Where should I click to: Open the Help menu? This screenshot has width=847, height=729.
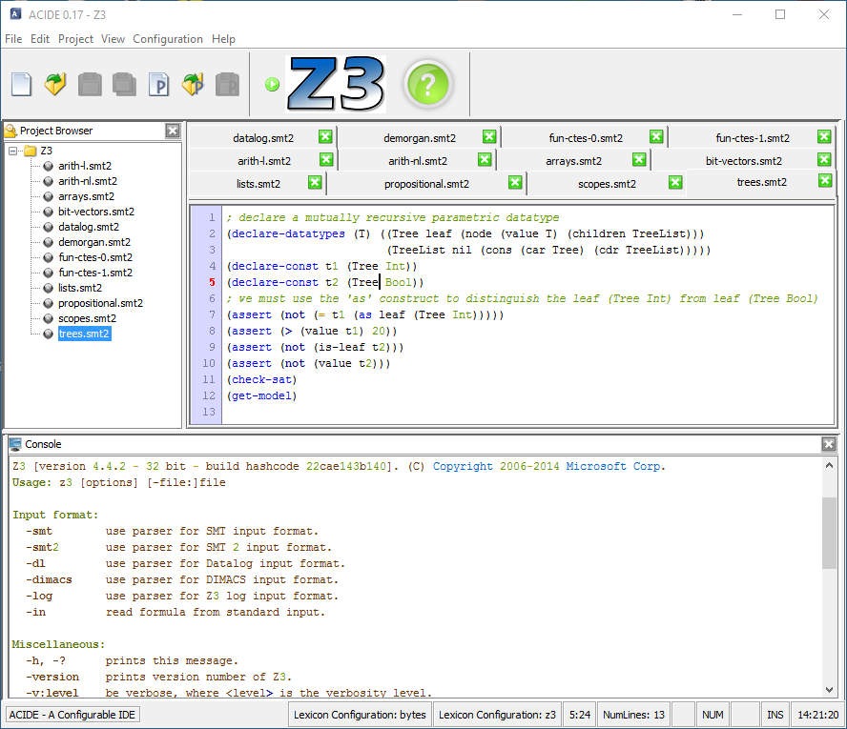tap(223, 39)
